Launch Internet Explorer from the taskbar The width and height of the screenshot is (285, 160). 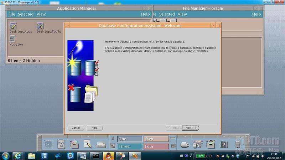pos(17,156)
